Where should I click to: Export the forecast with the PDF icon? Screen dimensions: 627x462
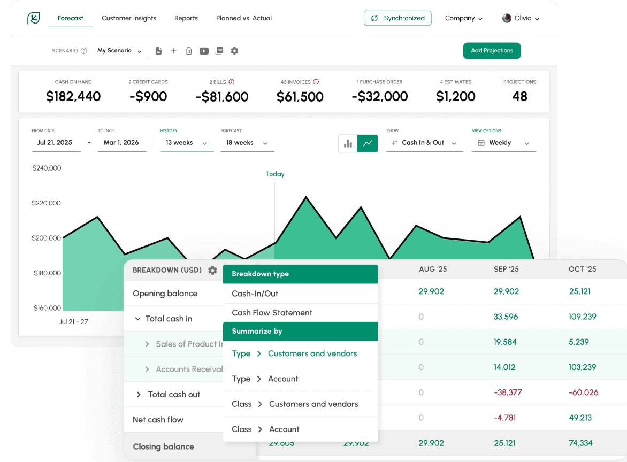click(219, 51)
